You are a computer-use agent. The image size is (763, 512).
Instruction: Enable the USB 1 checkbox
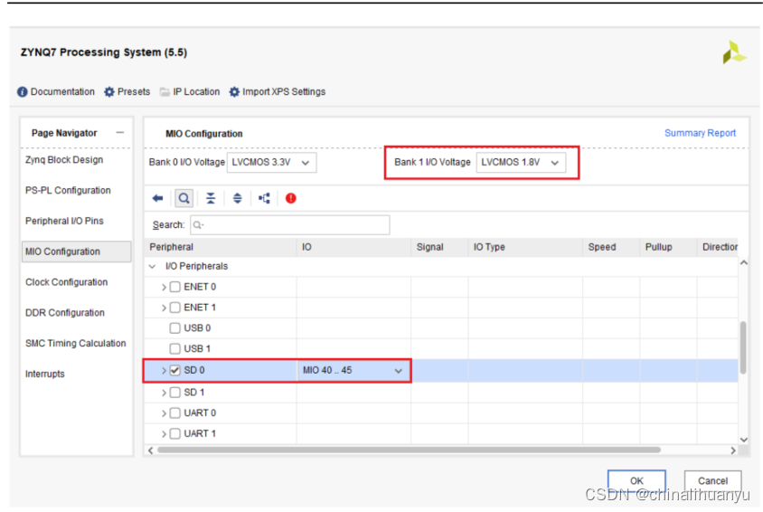click(x=175, y=348)
